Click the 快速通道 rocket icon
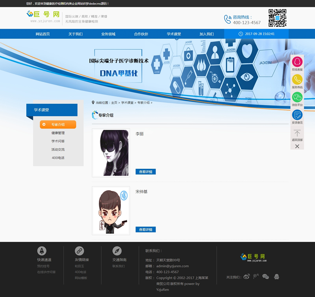Viewport: 315px width, 297px height. pyautogui.click(x=42, y=251)
